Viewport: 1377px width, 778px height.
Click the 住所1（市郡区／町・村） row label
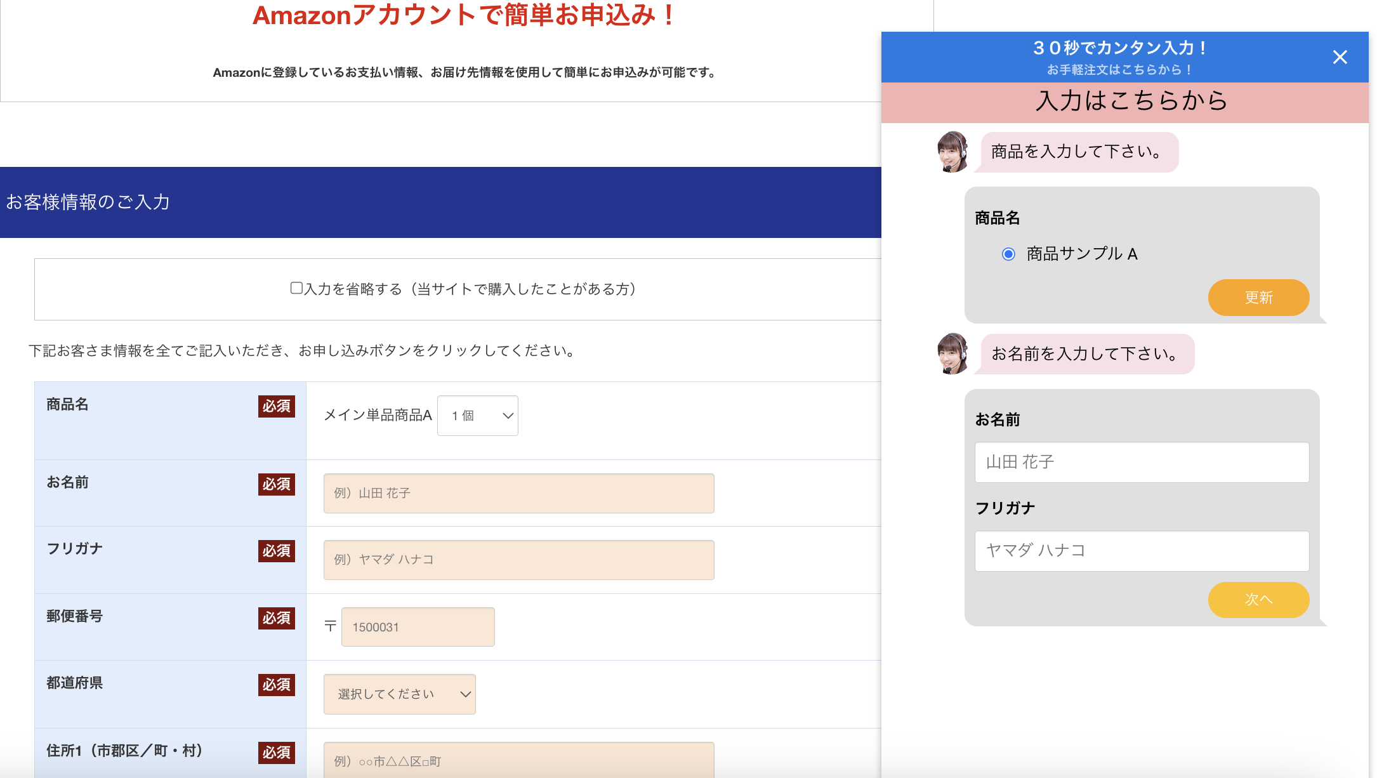[x=124, y=751]
